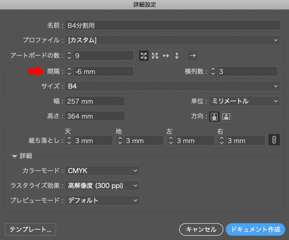Open the カラーモード CMYK dropdown

102,170
